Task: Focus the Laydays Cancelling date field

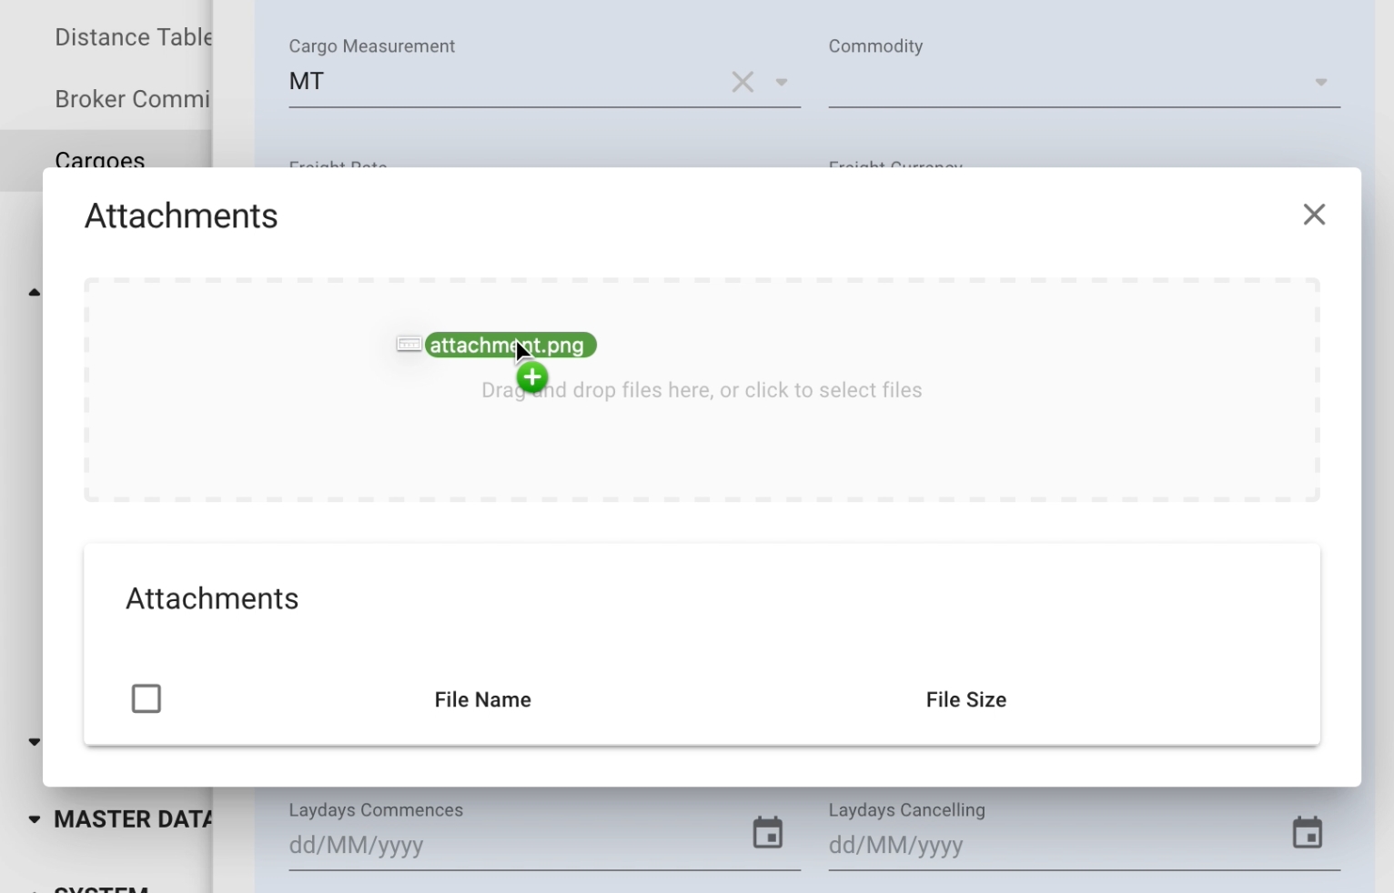Action: click(1046, 845)
